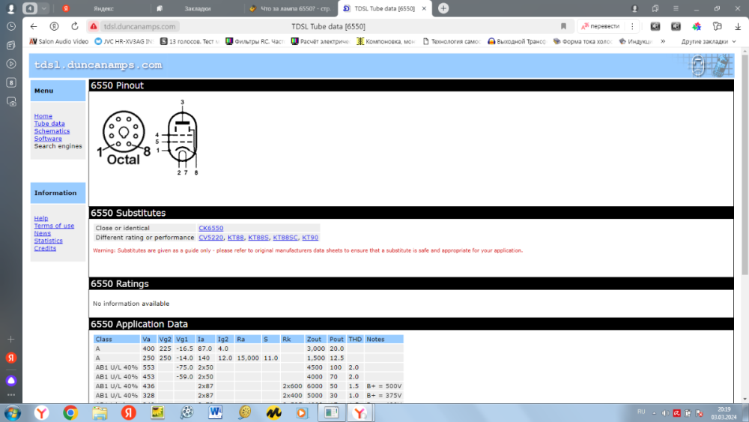Click the Terms of use link
Viewport: 749px width, 422px height.
point(54,226)
